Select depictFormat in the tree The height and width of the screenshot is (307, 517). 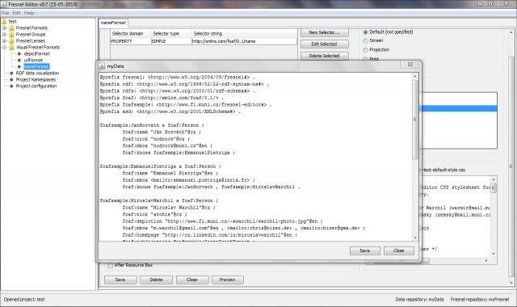click(36, 54)
